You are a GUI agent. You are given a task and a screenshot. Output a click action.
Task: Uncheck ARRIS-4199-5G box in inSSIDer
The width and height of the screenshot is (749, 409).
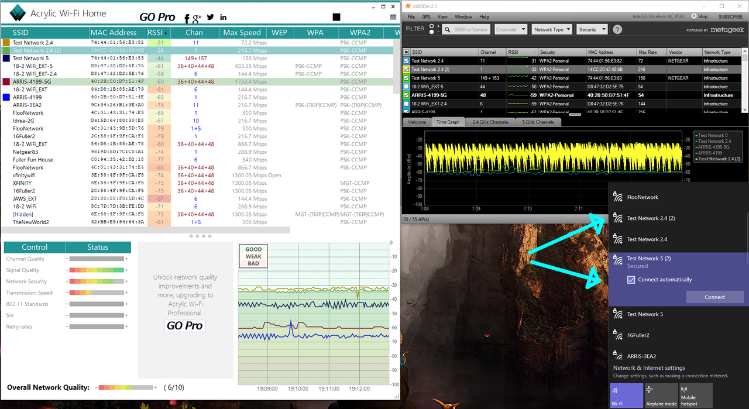pyautogui.click(x=407, y=95)
